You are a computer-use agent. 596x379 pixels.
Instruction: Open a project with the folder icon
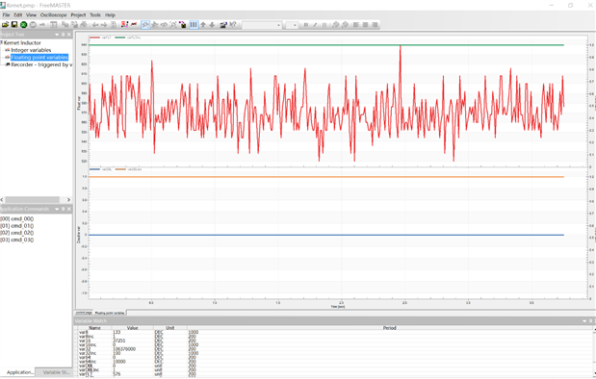click(6, 25)
